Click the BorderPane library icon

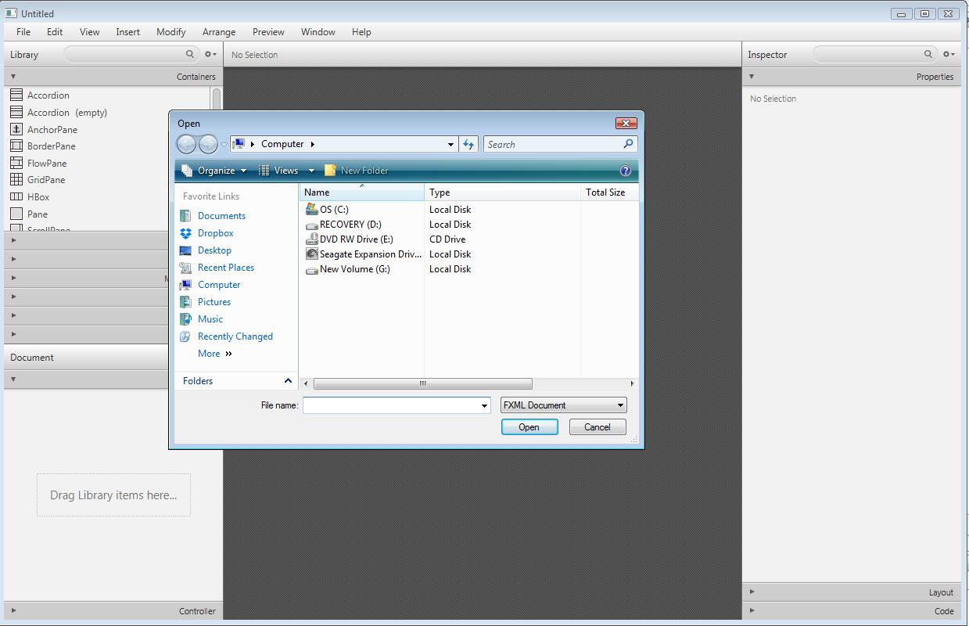[16, 146]
